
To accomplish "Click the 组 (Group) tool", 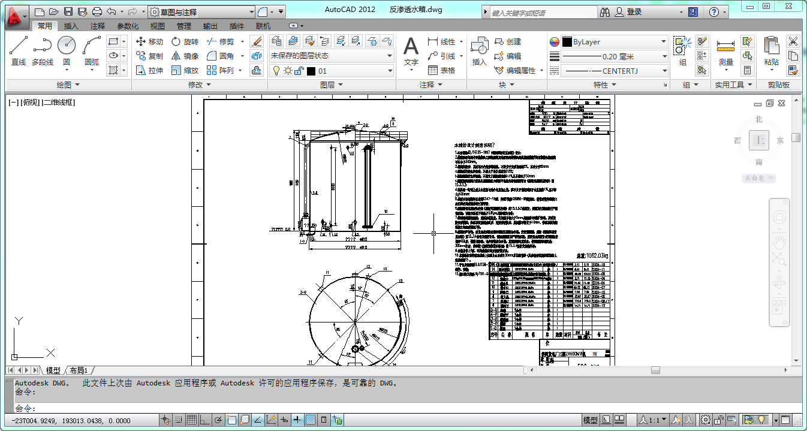I will tap(682, 51).
